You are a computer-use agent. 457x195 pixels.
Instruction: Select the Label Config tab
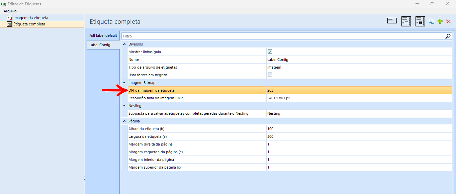[x=103, y=45]
